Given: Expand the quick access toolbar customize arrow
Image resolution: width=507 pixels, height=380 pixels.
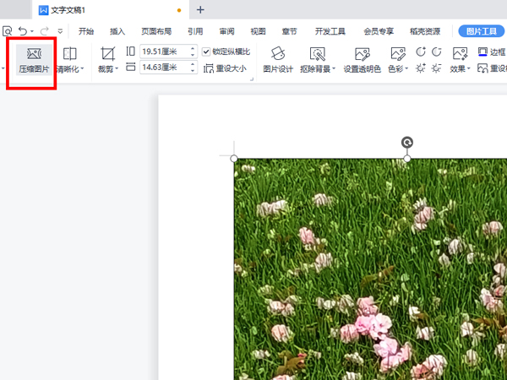Looking at the screenshot, I should pos(60,31).
